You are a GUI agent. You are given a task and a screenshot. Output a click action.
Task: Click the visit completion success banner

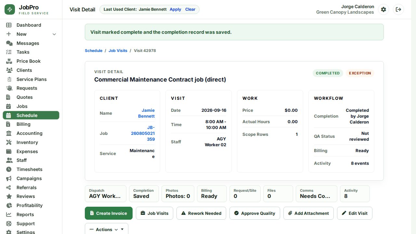click(x=234, y=32)
